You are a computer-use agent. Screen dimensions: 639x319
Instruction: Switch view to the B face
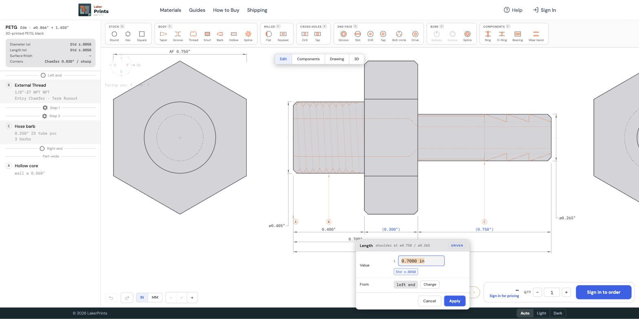click(x=121, y=72)
